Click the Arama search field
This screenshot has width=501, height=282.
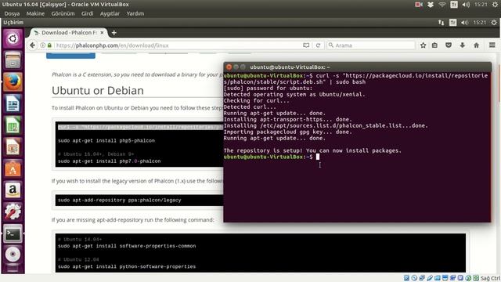pyautogui.click(x=370, y=45)
